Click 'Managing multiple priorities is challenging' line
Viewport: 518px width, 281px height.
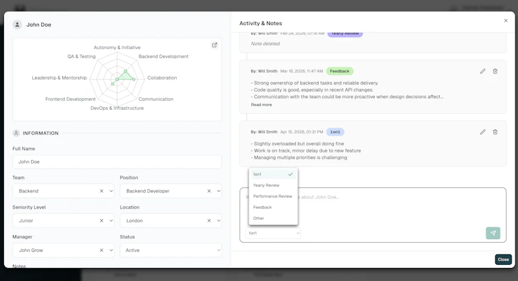299,158
